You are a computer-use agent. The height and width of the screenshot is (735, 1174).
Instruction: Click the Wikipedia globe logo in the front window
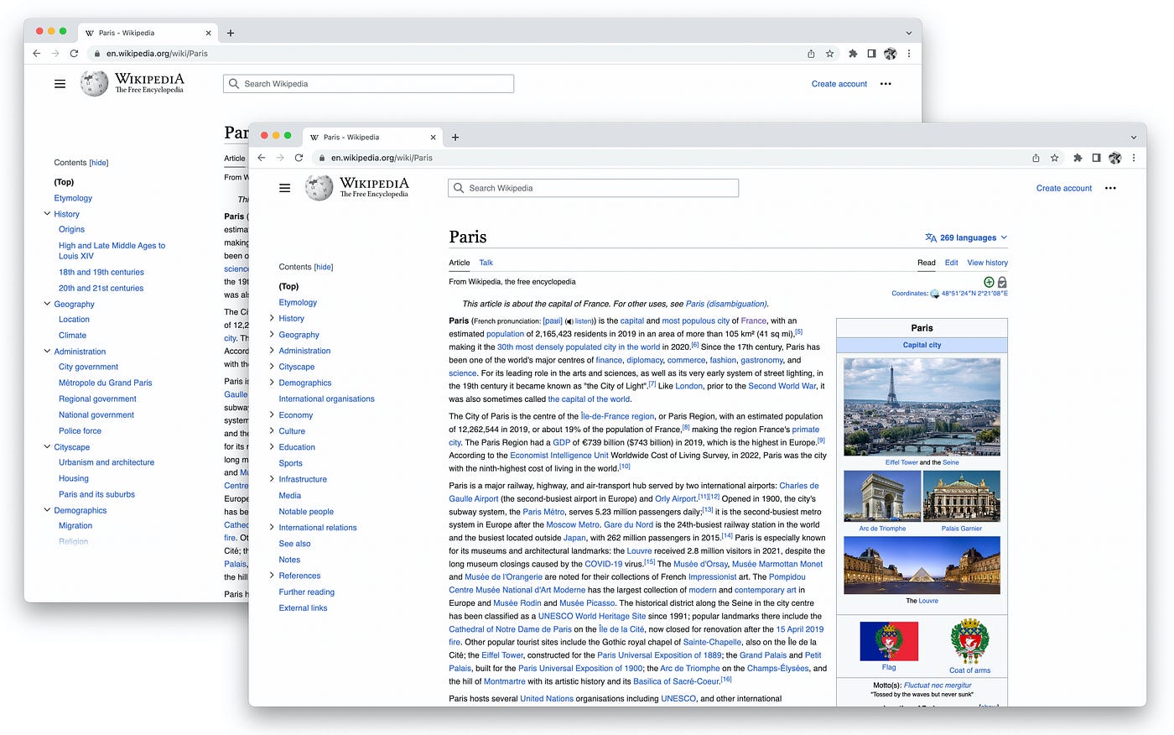click(319, 188)
